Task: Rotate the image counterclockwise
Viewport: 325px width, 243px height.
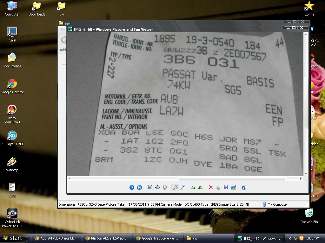Action: point(201,187)
